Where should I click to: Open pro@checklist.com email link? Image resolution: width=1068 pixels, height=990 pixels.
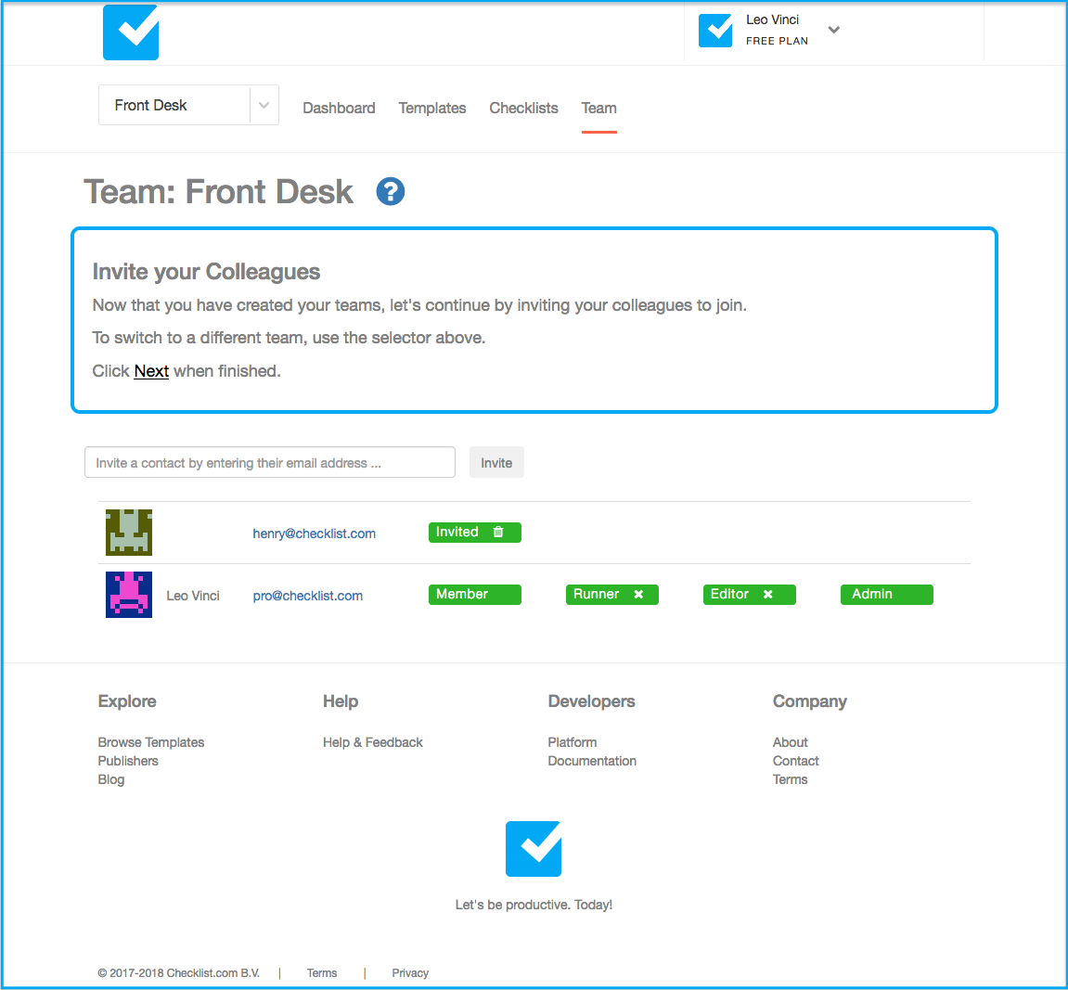(307, 596)
